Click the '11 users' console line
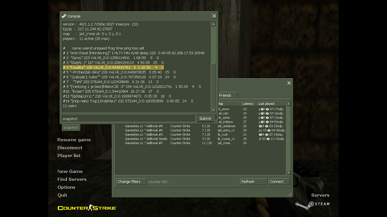 click(x=70, y=106)
